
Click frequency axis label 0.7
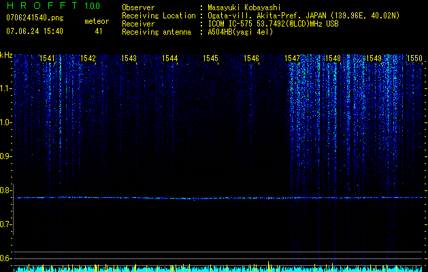click(x=6, y=224)
